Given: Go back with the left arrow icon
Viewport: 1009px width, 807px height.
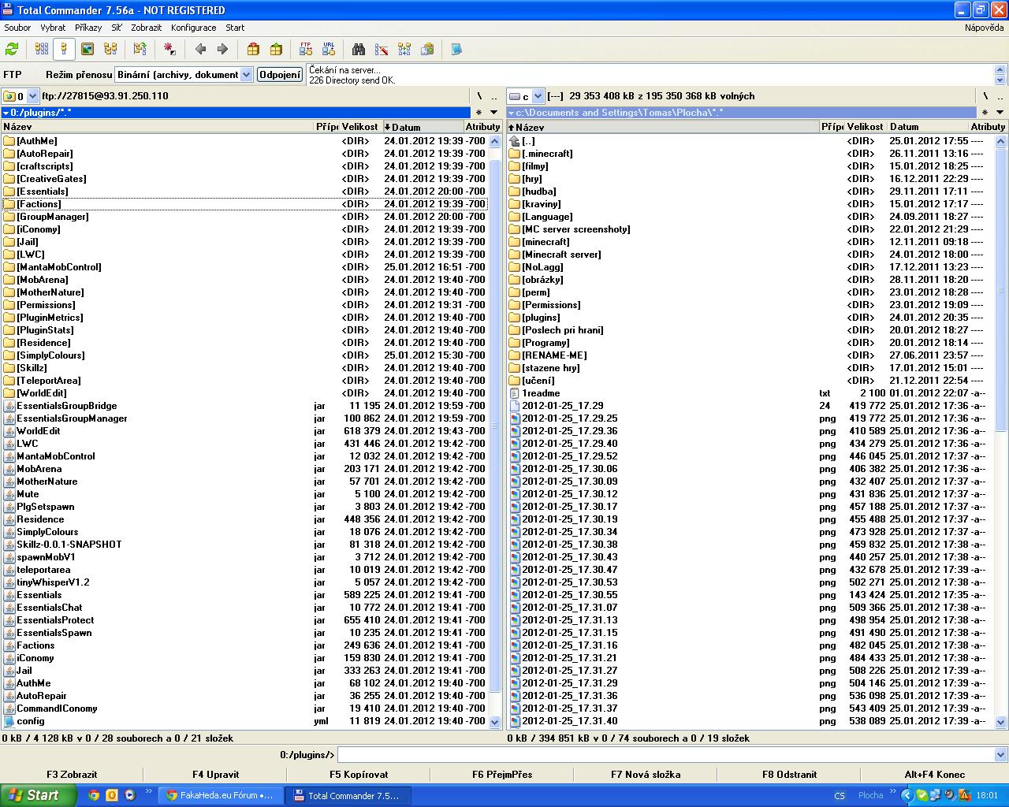Looking at the screenshot, I should (x=200, y=49).
